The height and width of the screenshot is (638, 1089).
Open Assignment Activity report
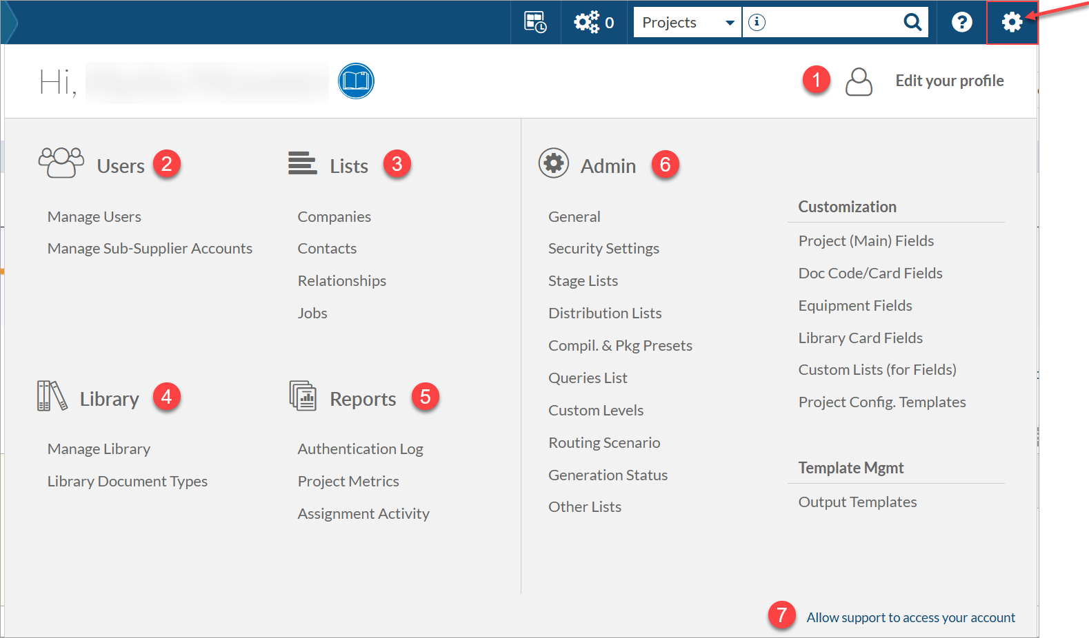tap(363, 514)
